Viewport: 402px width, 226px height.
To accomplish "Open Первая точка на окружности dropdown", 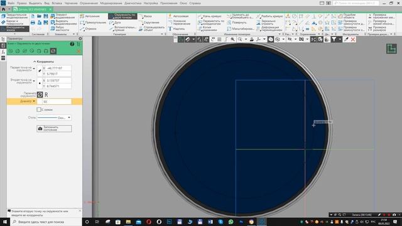I will 34,68.
